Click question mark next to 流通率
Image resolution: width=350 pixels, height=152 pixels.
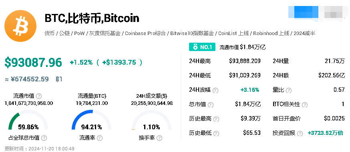100,138
